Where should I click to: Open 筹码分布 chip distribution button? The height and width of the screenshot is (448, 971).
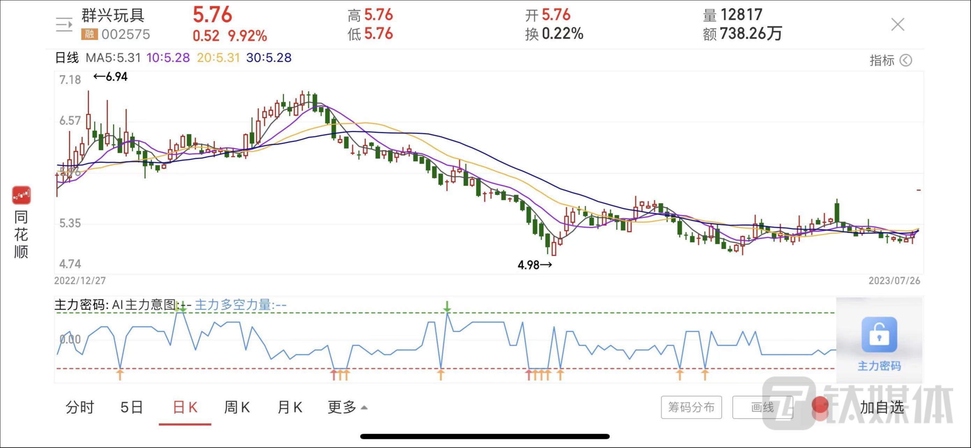[691, 407]
